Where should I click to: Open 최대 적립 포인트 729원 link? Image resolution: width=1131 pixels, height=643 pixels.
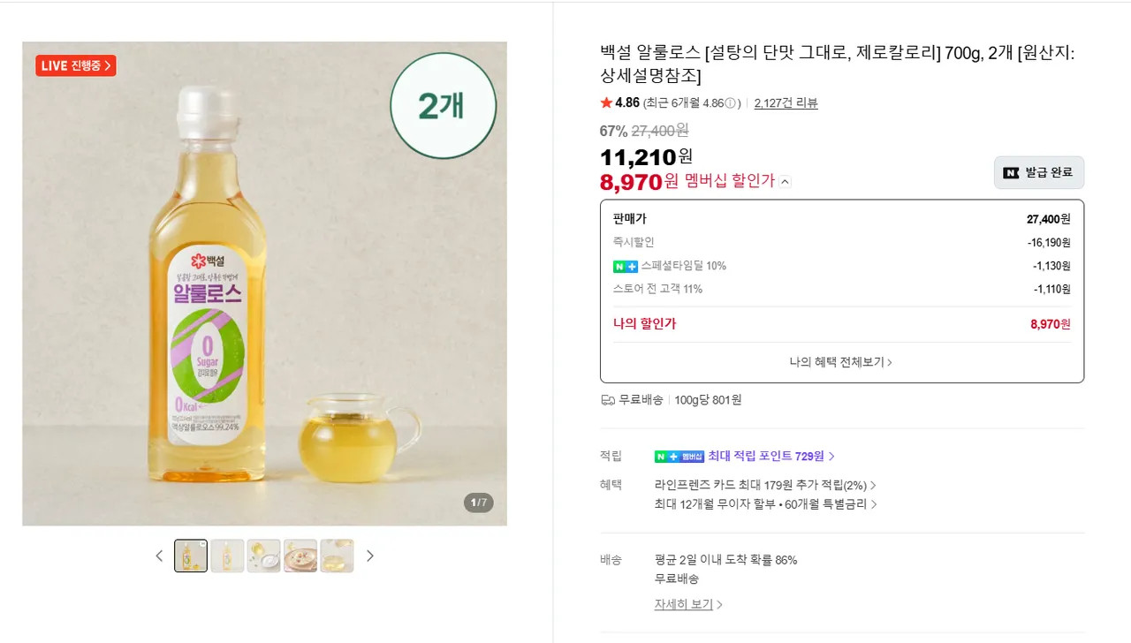(x=770, y=457)
